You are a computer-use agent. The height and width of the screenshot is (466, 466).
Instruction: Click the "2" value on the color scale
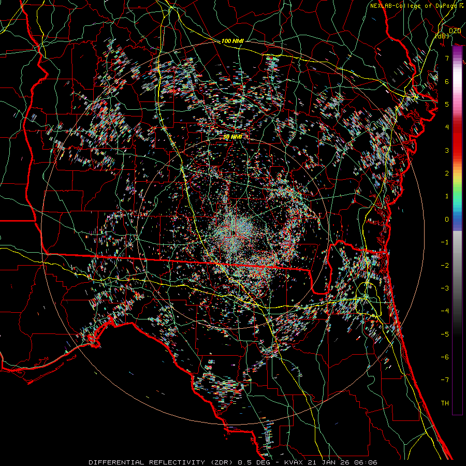pos(447,173)
